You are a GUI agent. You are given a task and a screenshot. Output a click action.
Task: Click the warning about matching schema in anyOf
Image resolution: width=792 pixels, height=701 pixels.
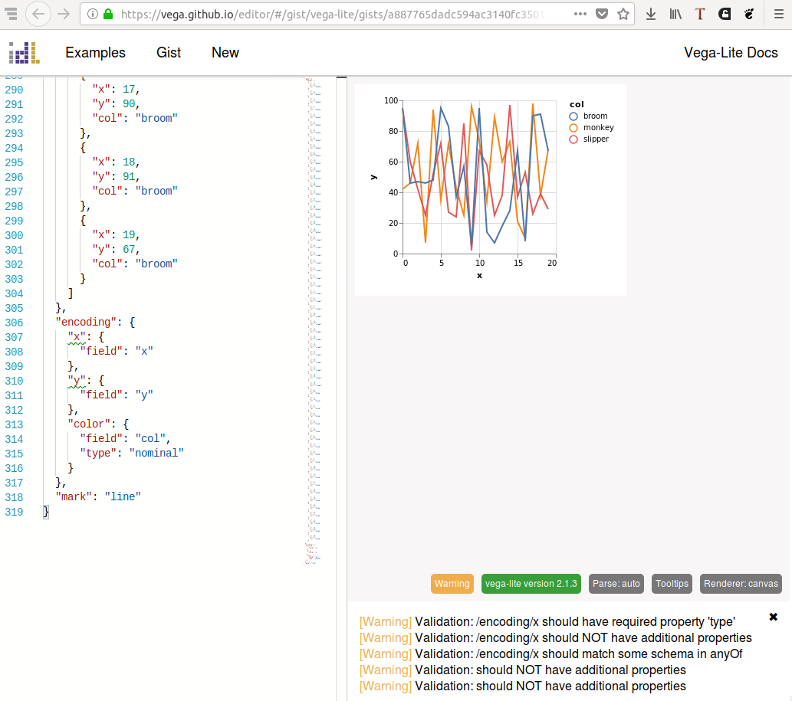(550, 654)
